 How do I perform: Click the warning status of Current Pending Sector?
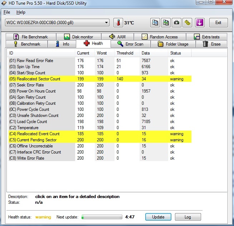177,140
